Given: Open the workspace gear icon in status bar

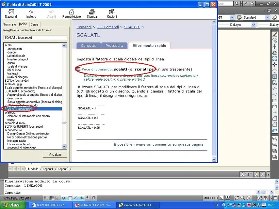Looking at the screenshot, I should [259, 198].
